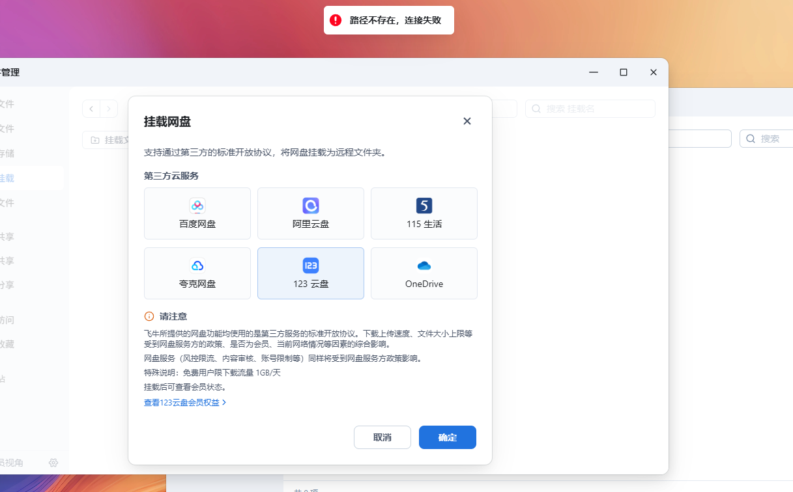Minimize the file manager window
Image resolution: width=793 pixels, height=492 pixels.
pyautogui.click(x=594, y=72)
